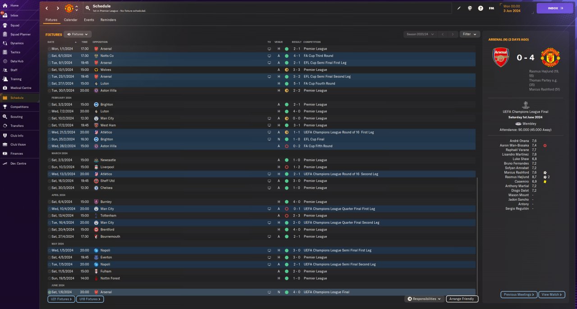Open Training in the sidebar
Image resolution: width=577 pixels, height=309 pixels.
16,79
